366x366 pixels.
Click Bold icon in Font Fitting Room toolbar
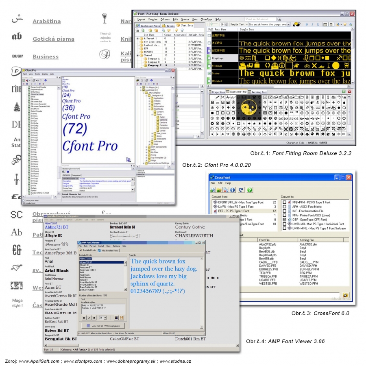[x=307, y=24]
